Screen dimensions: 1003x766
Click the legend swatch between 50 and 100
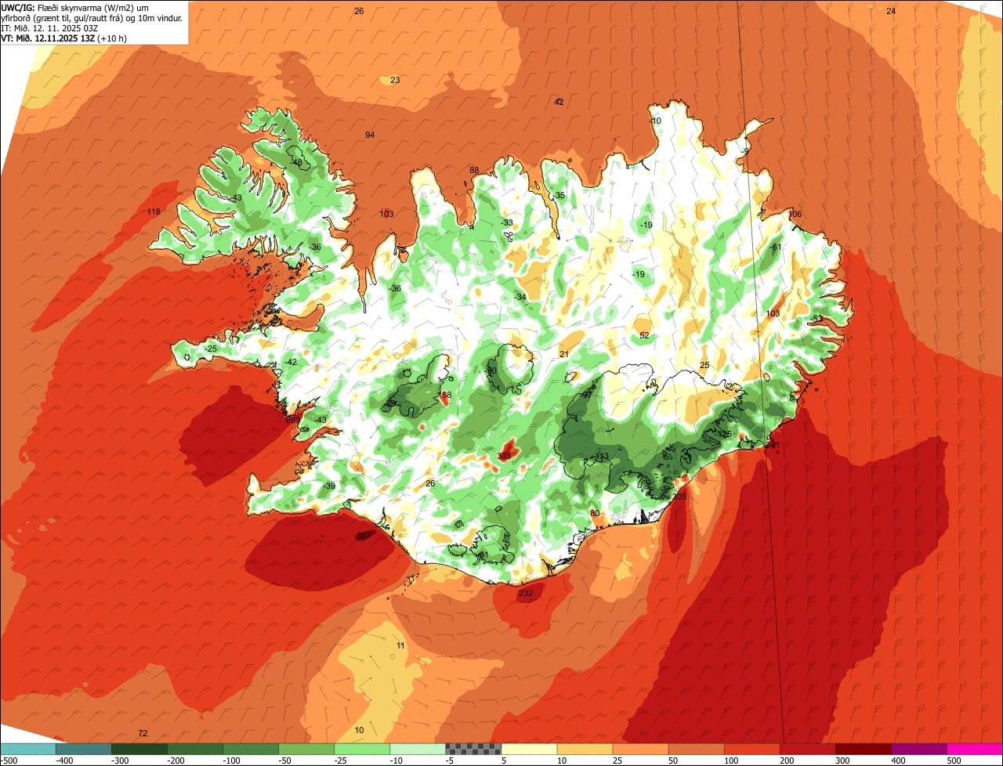click(x=696, y=749)
